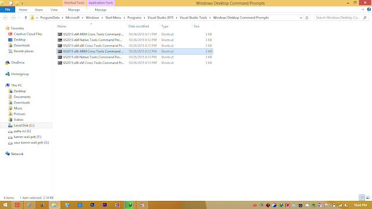
Task: Expand the ribbon with the chevron
Action: pos(363,9)
